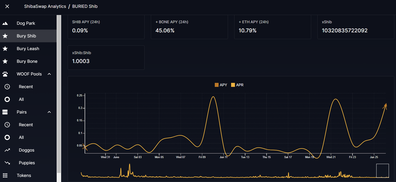Click the clock icon under Pairs

7,125
